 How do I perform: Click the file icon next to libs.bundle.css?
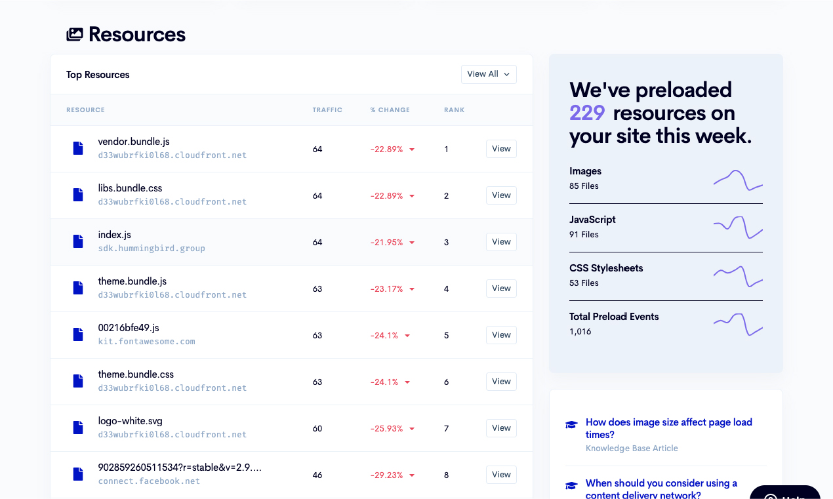pyautogui.click(x=78, y=195)
